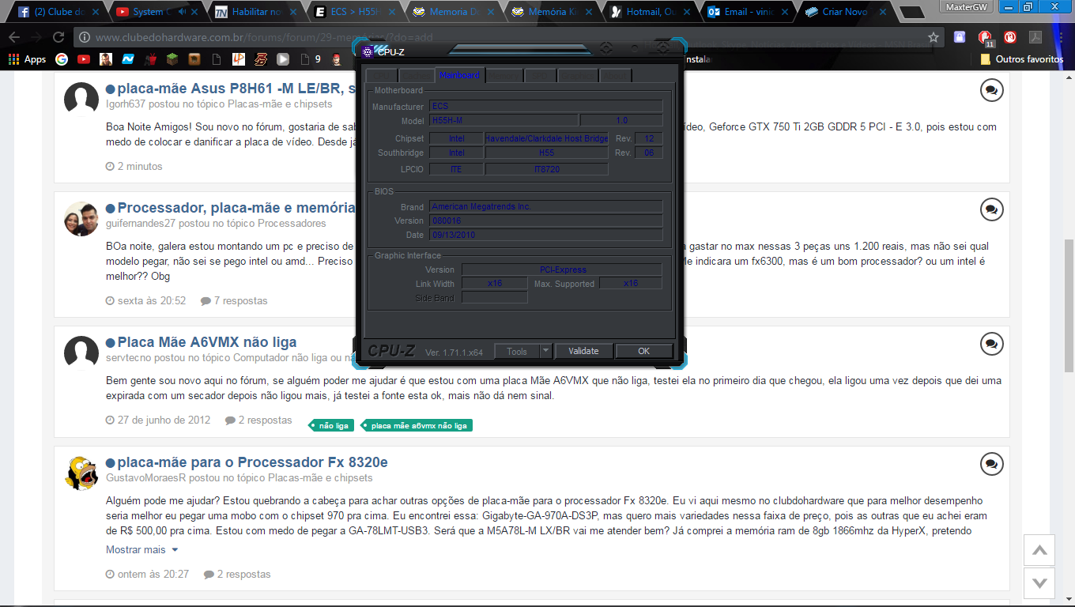Switch to the SPD tab in CPU-Z
The height and width of the screenshot is (607, 1075).
tap(540, 76)
